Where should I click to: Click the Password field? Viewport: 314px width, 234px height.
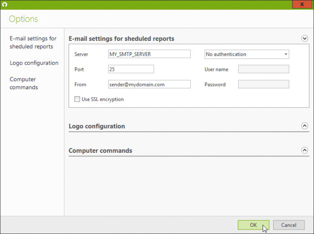(x=264, y=84)
